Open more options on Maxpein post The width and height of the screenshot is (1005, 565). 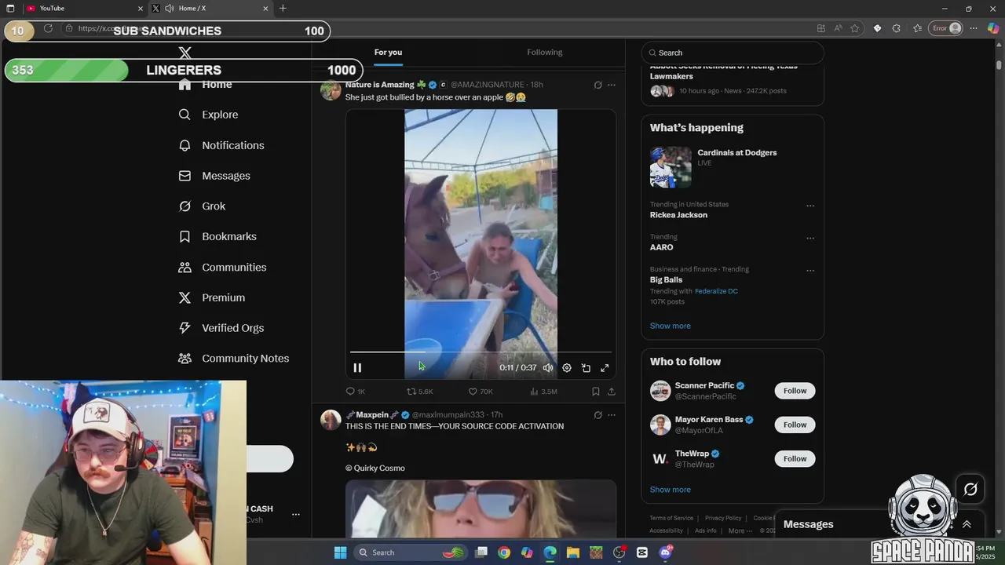[x=612, y=415]
